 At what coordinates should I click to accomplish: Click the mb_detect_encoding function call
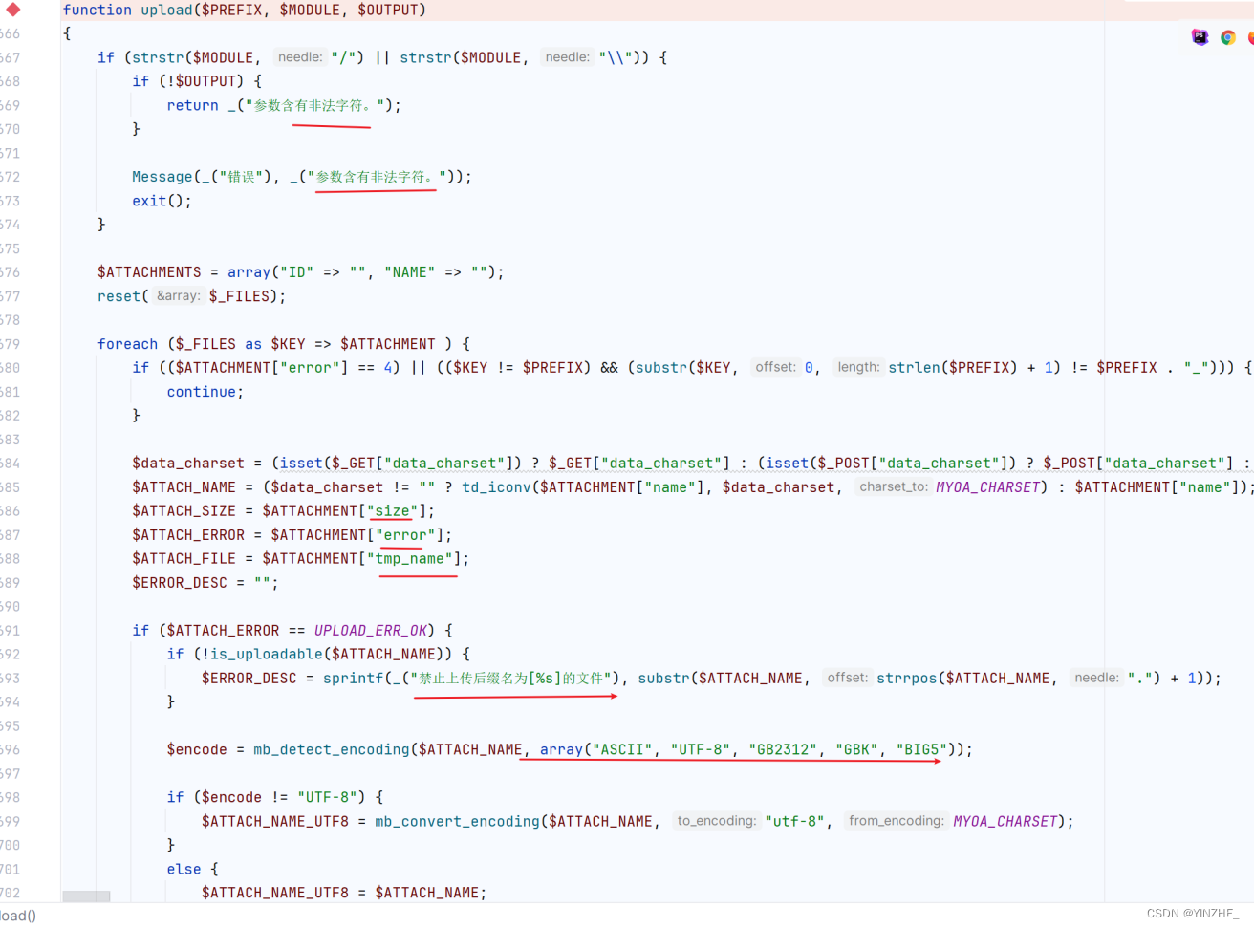coord(332,750)
